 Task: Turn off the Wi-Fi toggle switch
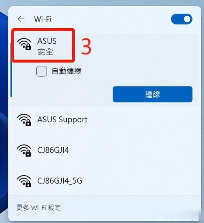(x=181, y=19)
